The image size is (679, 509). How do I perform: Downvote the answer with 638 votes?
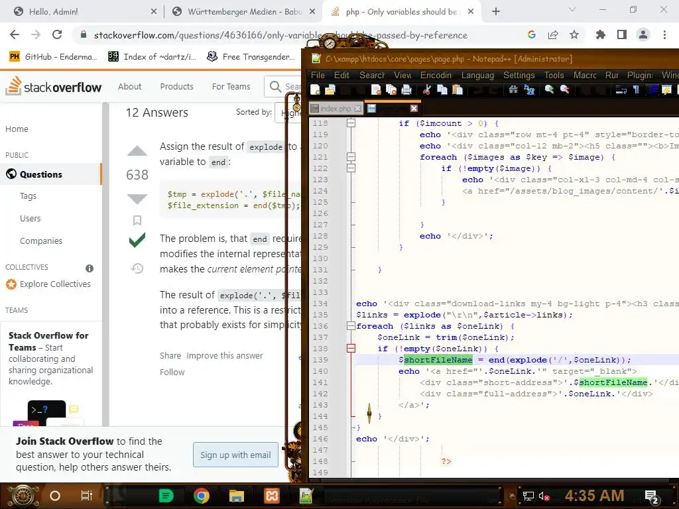coord(137,199)
